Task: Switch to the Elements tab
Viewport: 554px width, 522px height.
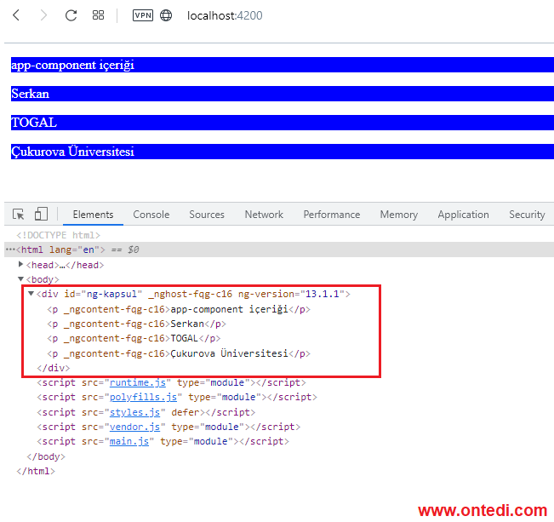Action: tap(93, 215)
